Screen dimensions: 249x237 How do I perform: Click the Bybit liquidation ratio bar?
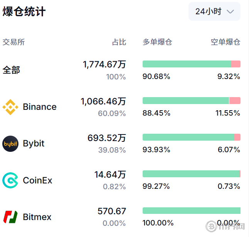point(191,137)
